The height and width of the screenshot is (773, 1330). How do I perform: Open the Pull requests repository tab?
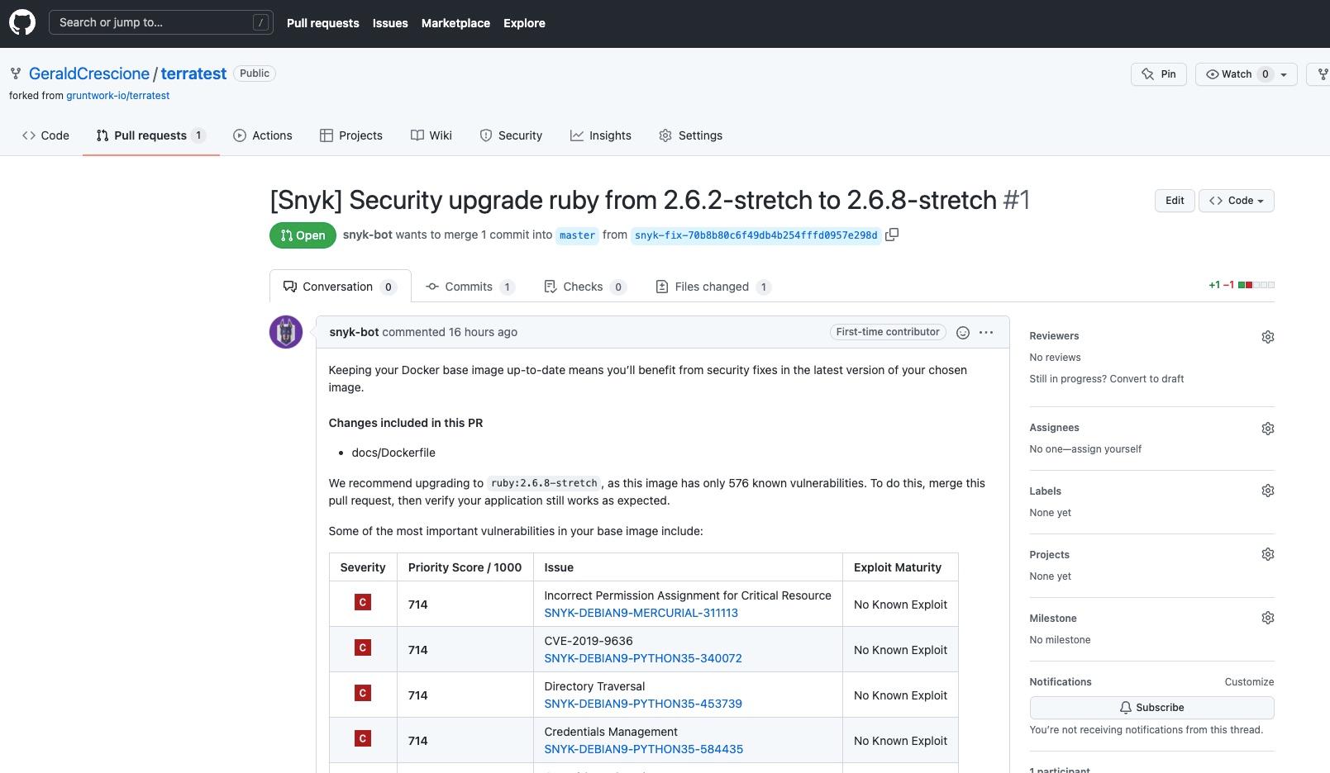click(x=150, y=135)
